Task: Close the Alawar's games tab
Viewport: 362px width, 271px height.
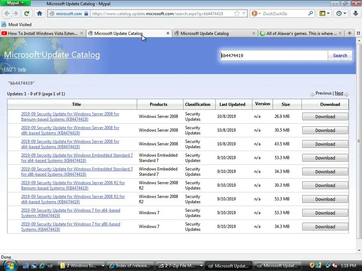Action: pyautogui.click(x=340, y=34)
